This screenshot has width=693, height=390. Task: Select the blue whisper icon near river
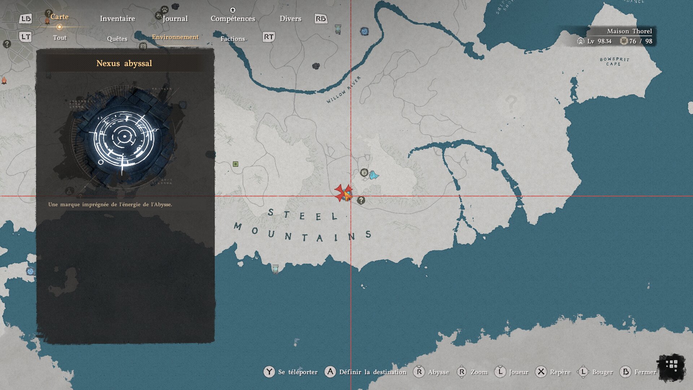tap(365, 31)
